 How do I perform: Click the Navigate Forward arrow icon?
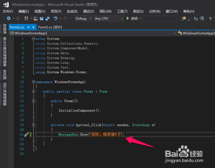(x=18, y=19)
